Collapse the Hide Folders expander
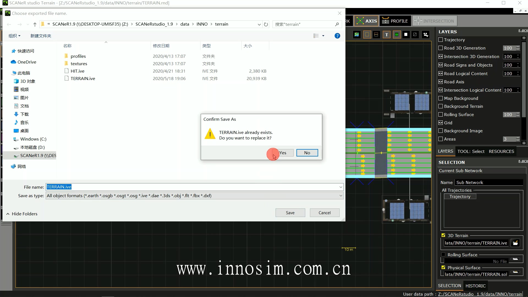 (x=22, y=214)
